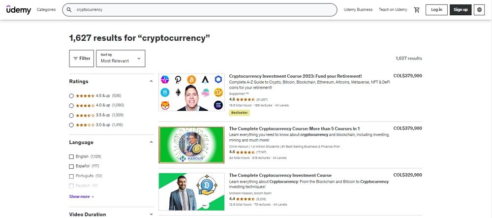492x218 pixels.
Task: Check the English language filter
Action: 72,156
